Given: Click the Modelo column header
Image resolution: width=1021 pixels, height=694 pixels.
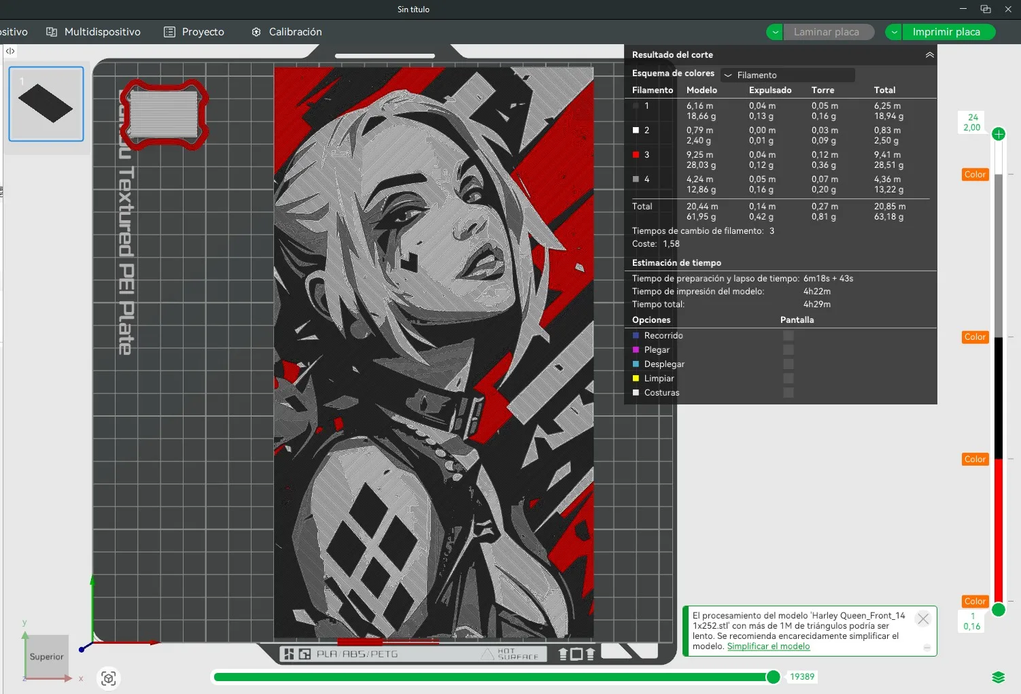Looking at the screenshot, I should (x=702, y=90).
